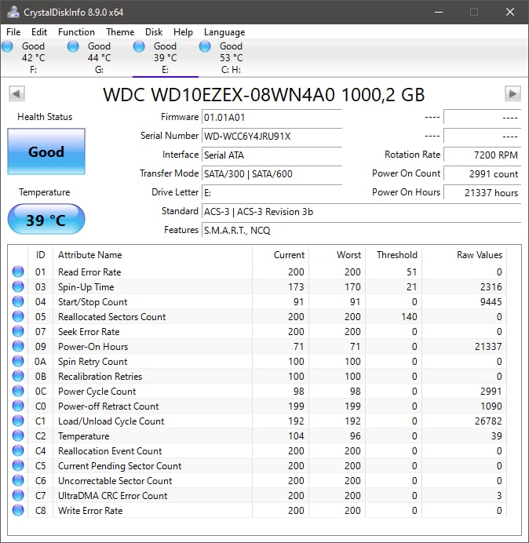Click the 39 °C temperature button
This screenshot has width=529, height=543.
[46, 220]
